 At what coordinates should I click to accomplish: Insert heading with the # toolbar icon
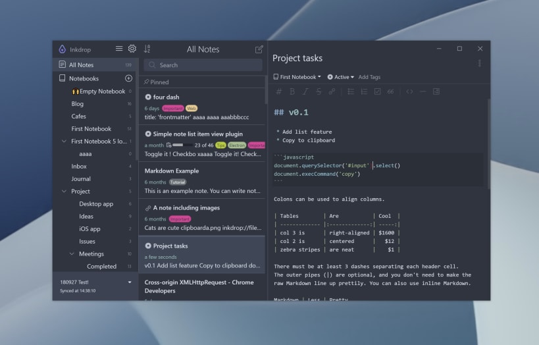[279, 92]
